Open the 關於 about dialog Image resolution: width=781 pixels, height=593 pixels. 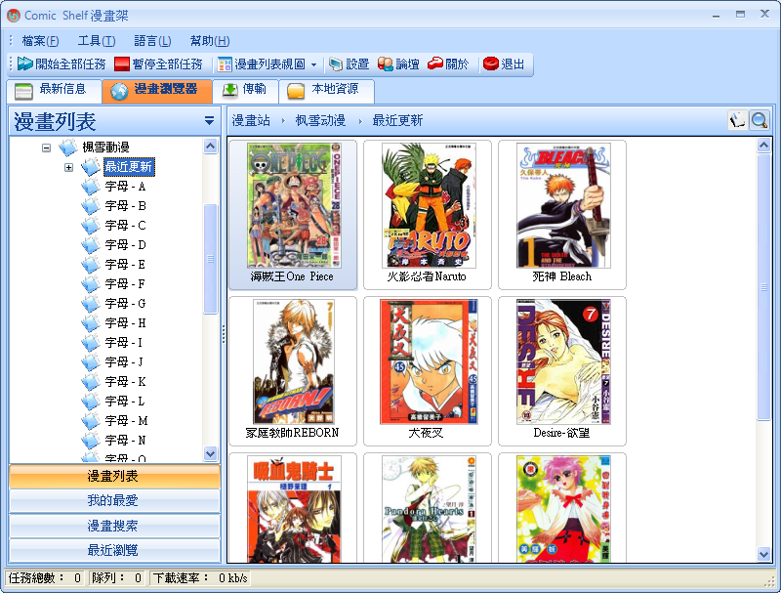436,64
